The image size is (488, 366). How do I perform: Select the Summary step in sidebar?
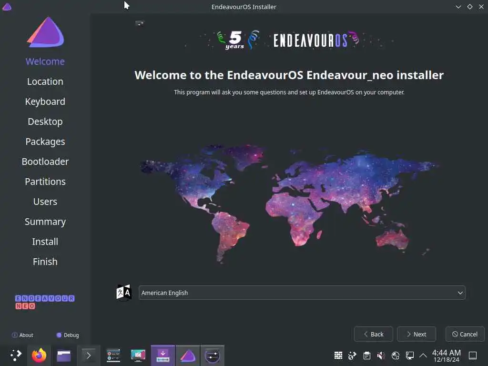[45, 222]
